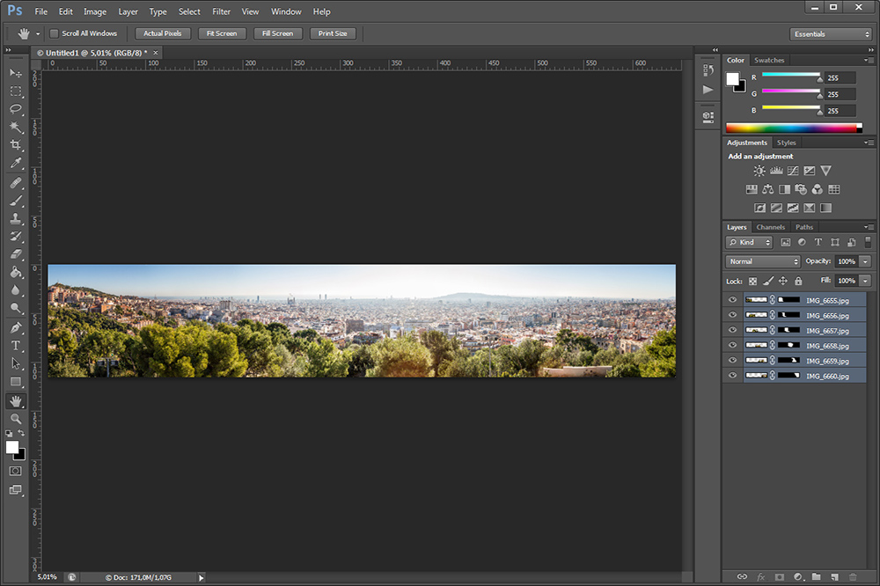Activate the Zoom tool in toolbox

16,419
